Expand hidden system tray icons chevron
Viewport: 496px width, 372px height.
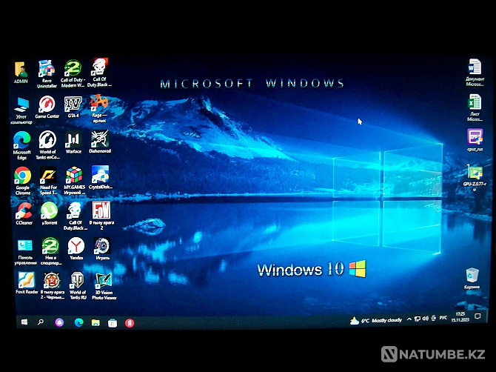[x=409, y=319]
